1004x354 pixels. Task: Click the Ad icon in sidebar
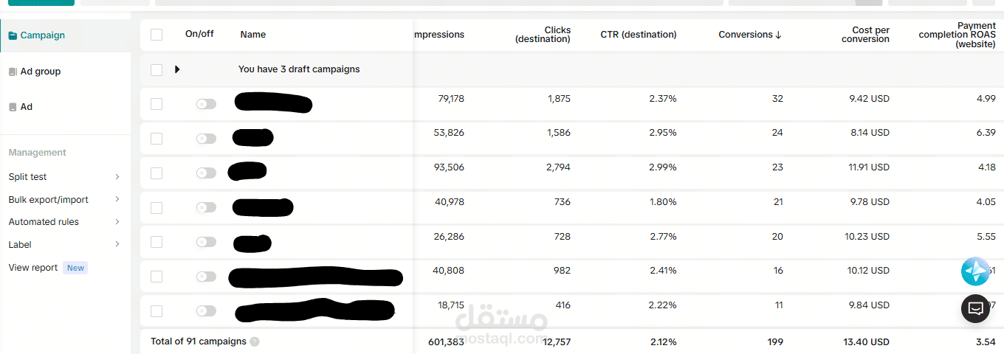(x=13, y=107)
